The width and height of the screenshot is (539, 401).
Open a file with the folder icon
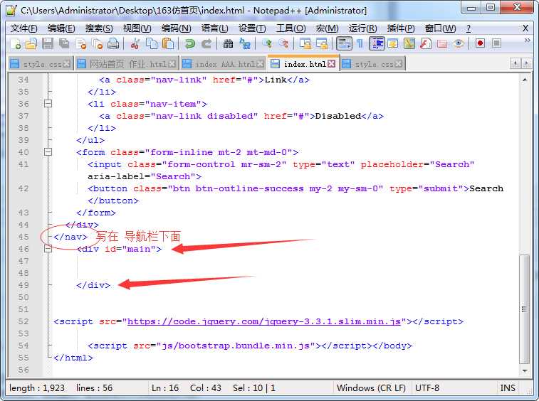pyautogui.click(x=31, y=44)
